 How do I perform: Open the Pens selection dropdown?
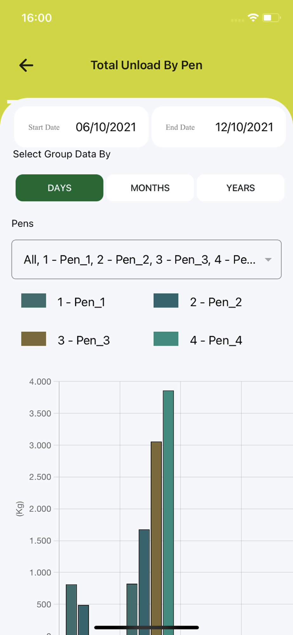coord(140,260)
